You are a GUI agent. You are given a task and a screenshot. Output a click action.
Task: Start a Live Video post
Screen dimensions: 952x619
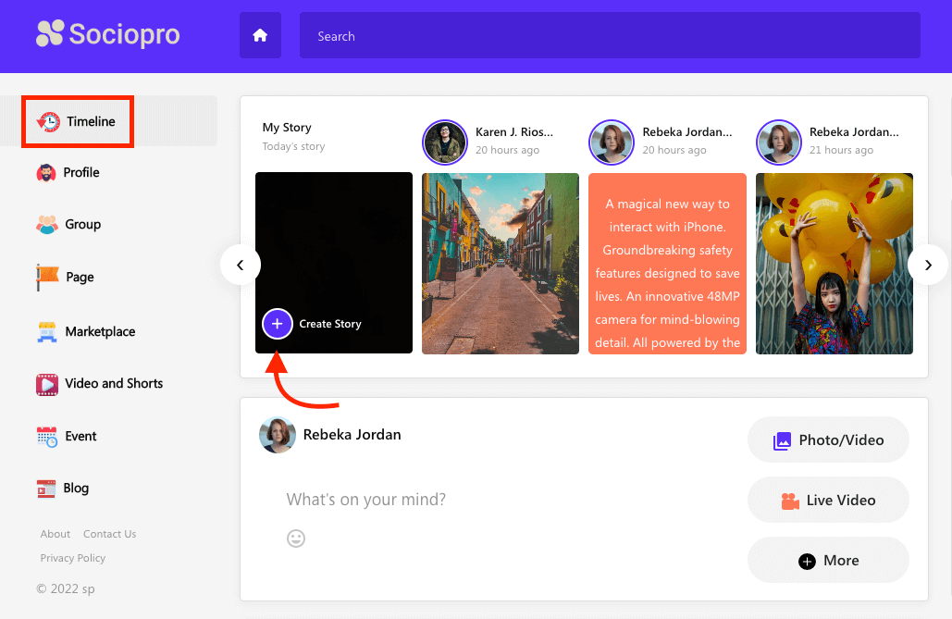pos(828,501)
